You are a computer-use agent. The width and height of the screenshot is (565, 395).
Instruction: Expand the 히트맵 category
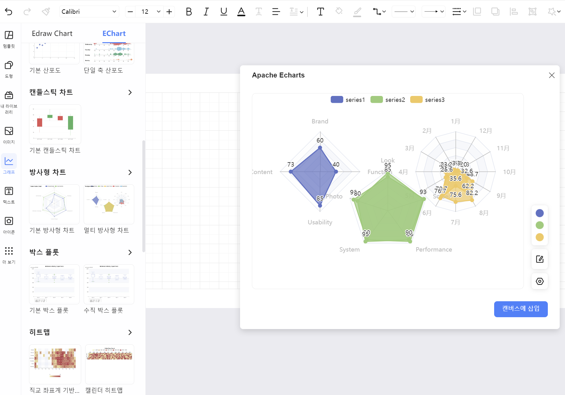[130, 332]
